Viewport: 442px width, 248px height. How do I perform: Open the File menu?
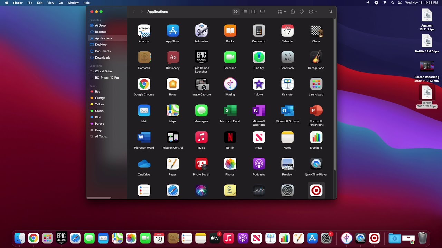pyautogui.click(x=30, y=3)
